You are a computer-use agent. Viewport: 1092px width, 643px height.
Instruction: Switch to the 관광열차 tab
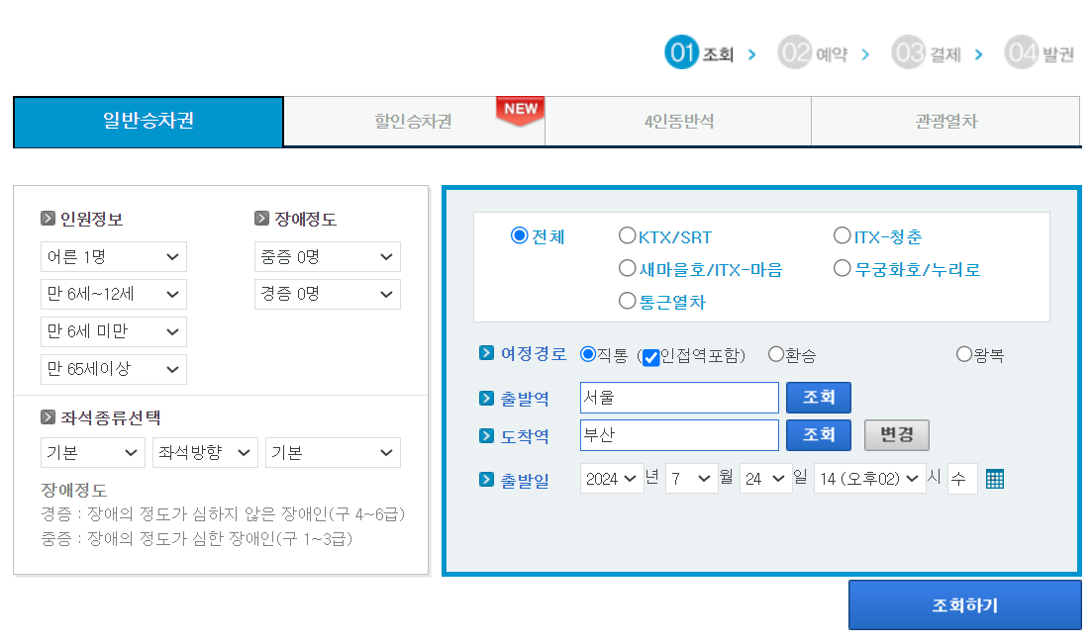click(945, 121)
